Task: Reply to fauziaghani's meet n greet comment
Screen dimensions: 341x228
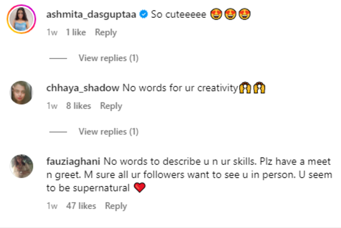Action: coord(116,206)
